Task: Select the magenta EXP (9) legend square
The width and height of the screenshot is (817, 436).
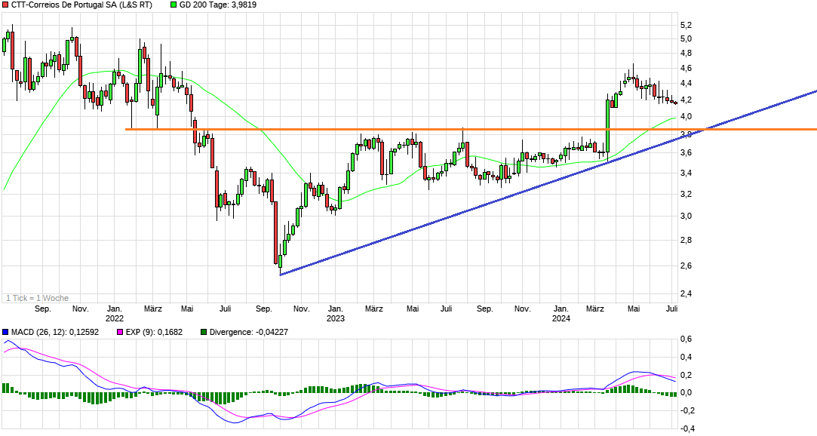Action: pos(121,332)
